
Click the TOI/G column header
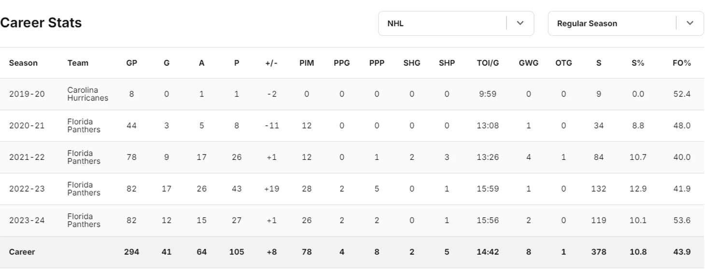488,63
